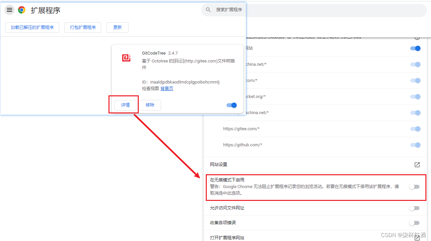Enable 允许访问文件网址 toggle
This screenshot has width=431, height=241.
pos(414,208)
